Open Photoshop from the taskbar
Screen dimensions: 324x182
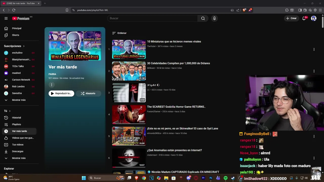coord(211,178)
